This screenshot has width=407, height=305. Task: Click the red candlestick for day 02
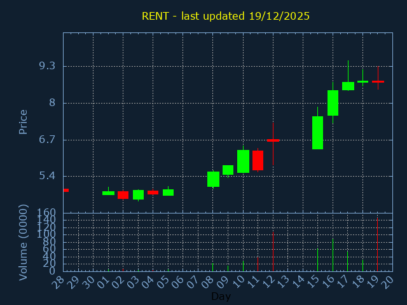click(x=123, y=195)
